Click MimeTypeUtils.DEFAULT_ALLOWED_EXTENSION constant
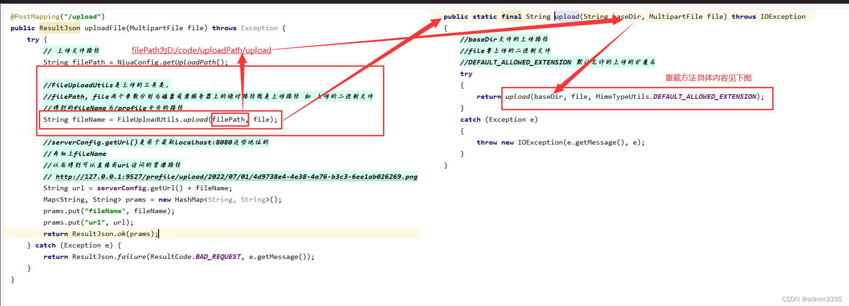849x306 pixels. (676, 97)
